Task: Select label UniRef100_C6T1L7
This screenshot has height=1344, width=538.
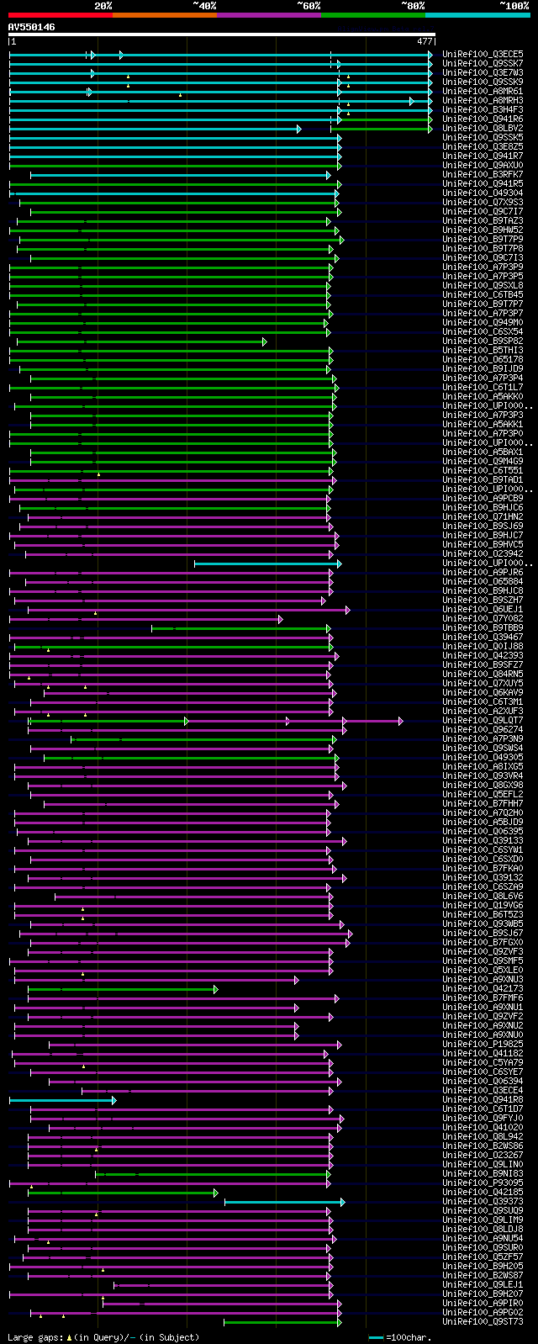Action: pyautogui.click(x=483, y=387)
